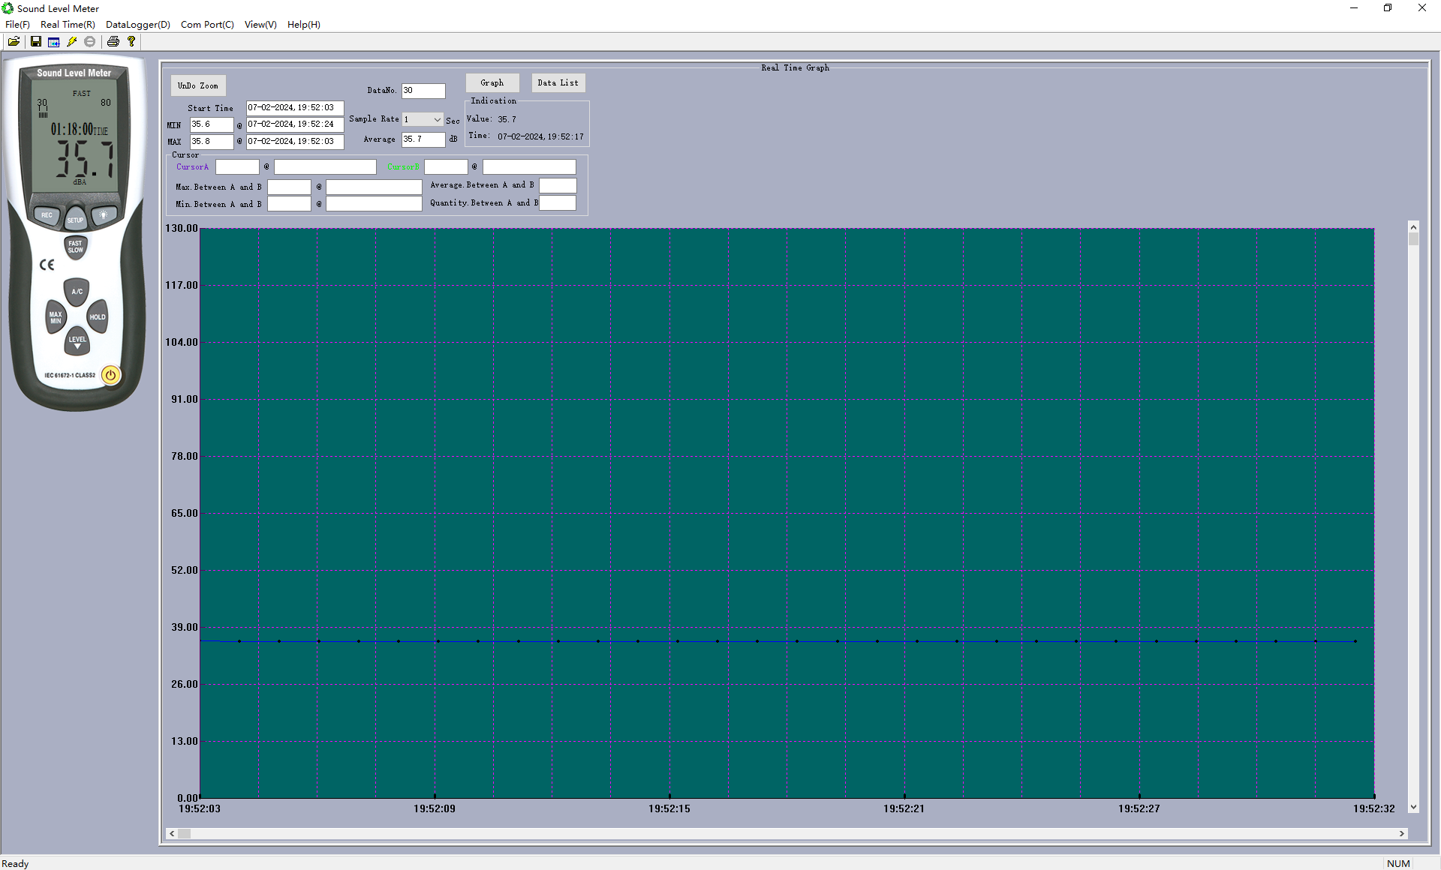Click the Data List button
The image size is (1441, 870).
point(558,82)
